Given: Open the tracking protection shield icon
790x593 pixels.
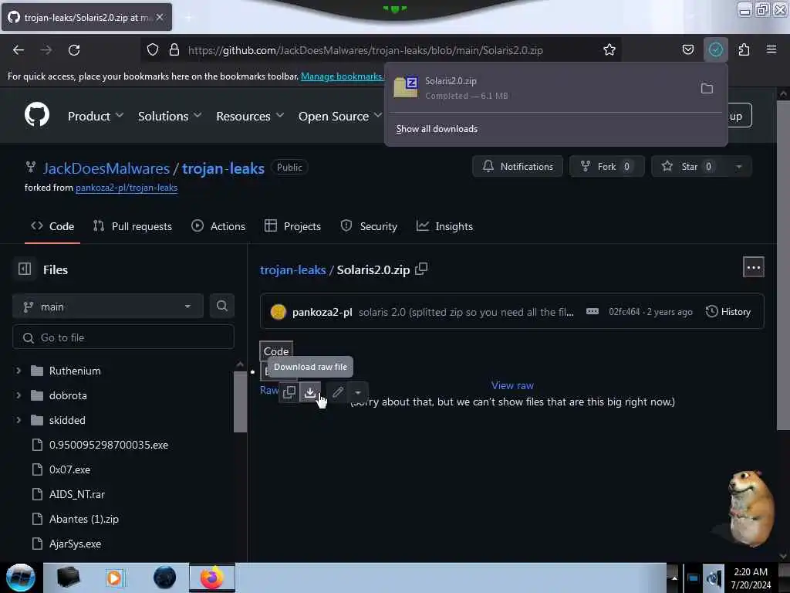Looking at the screenshot, I should coord(153,50).
